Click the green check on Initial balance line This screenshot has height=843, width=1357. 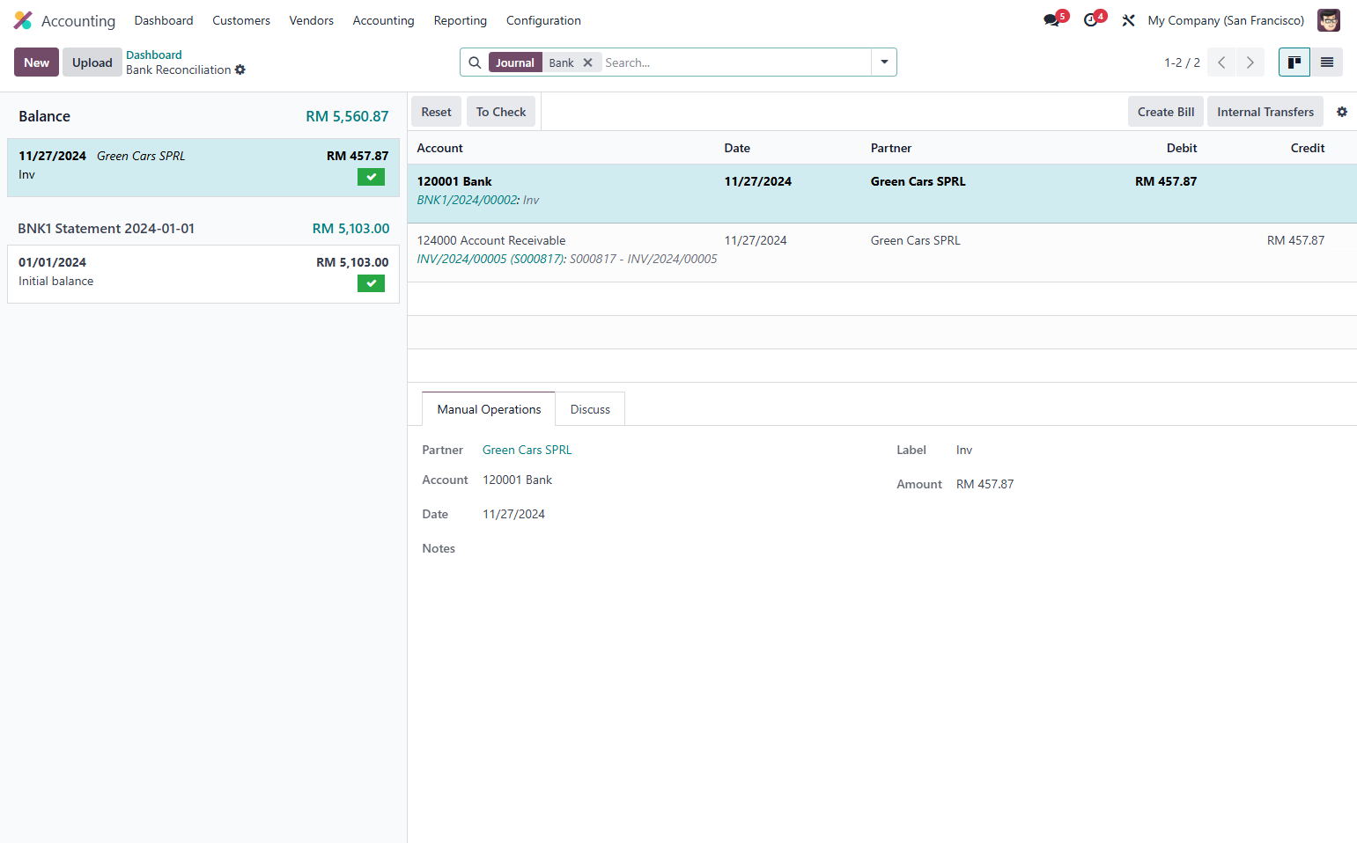coord(371,283)
